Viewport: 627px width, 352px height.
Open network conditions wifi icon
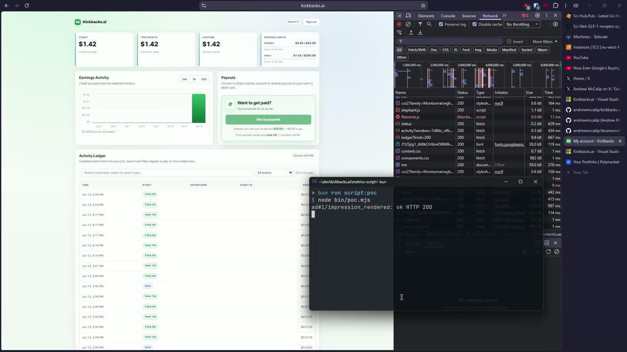click(x=399, y=33)
